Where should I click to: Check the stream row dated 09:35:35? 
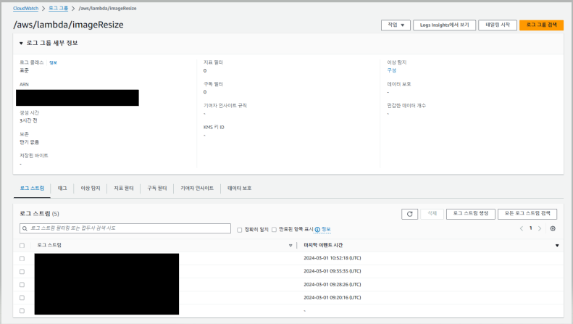(22, 272)
